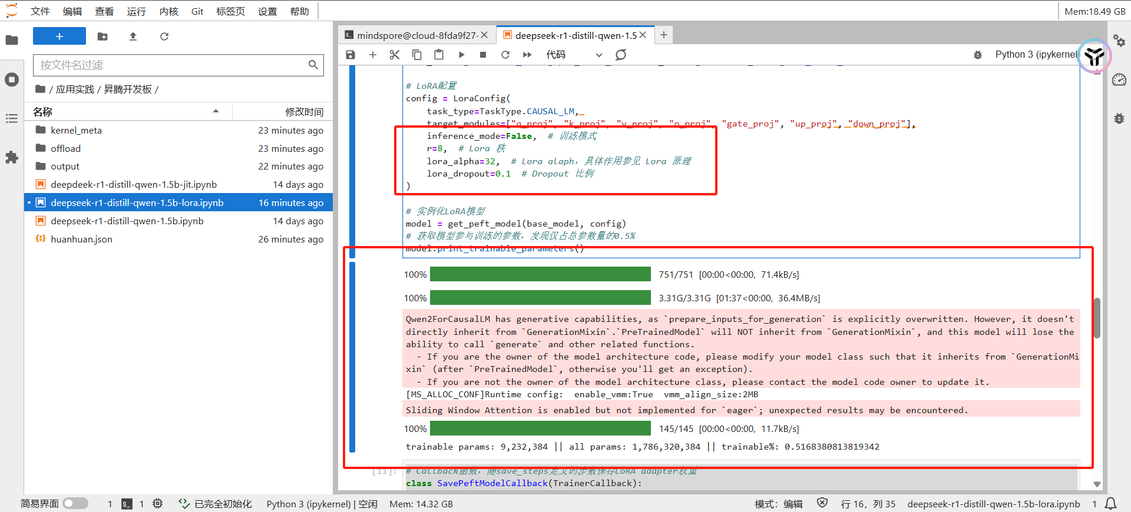The image size is (1131, 512).
Task: Collapse the code cell using its blue bar
Action: 352,162
